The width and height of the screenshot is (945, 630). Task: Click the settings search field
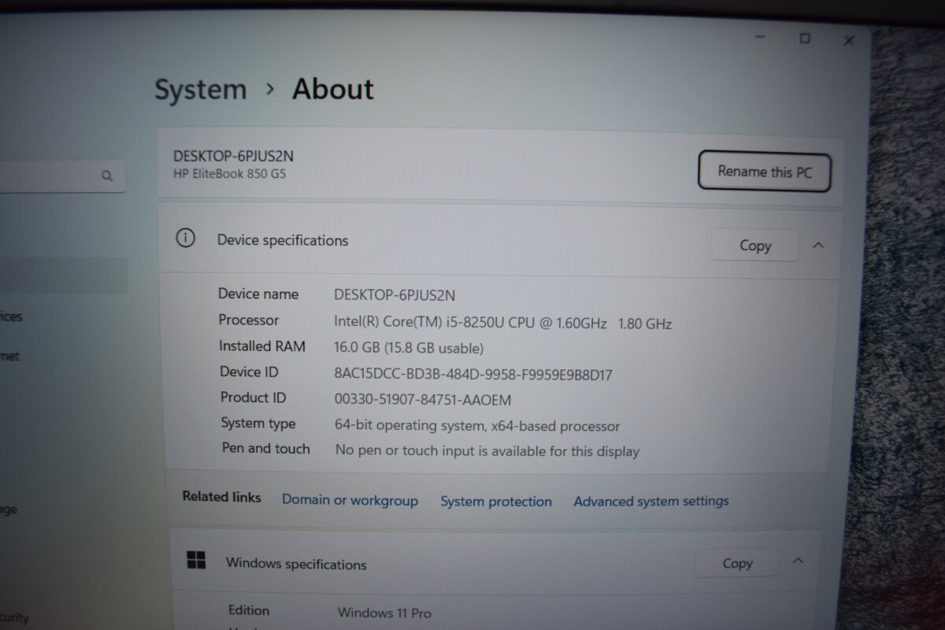(61, 176)
